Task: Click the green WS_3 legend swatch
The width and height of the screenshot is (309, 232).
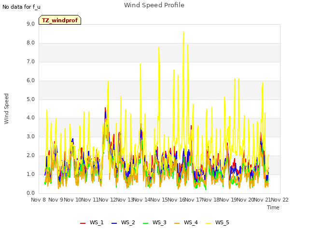Action: click(146, 223)
